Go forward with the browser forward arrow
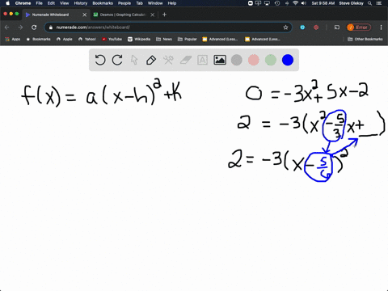The width and height of the screenshot is (388, 291). [20, 27]
